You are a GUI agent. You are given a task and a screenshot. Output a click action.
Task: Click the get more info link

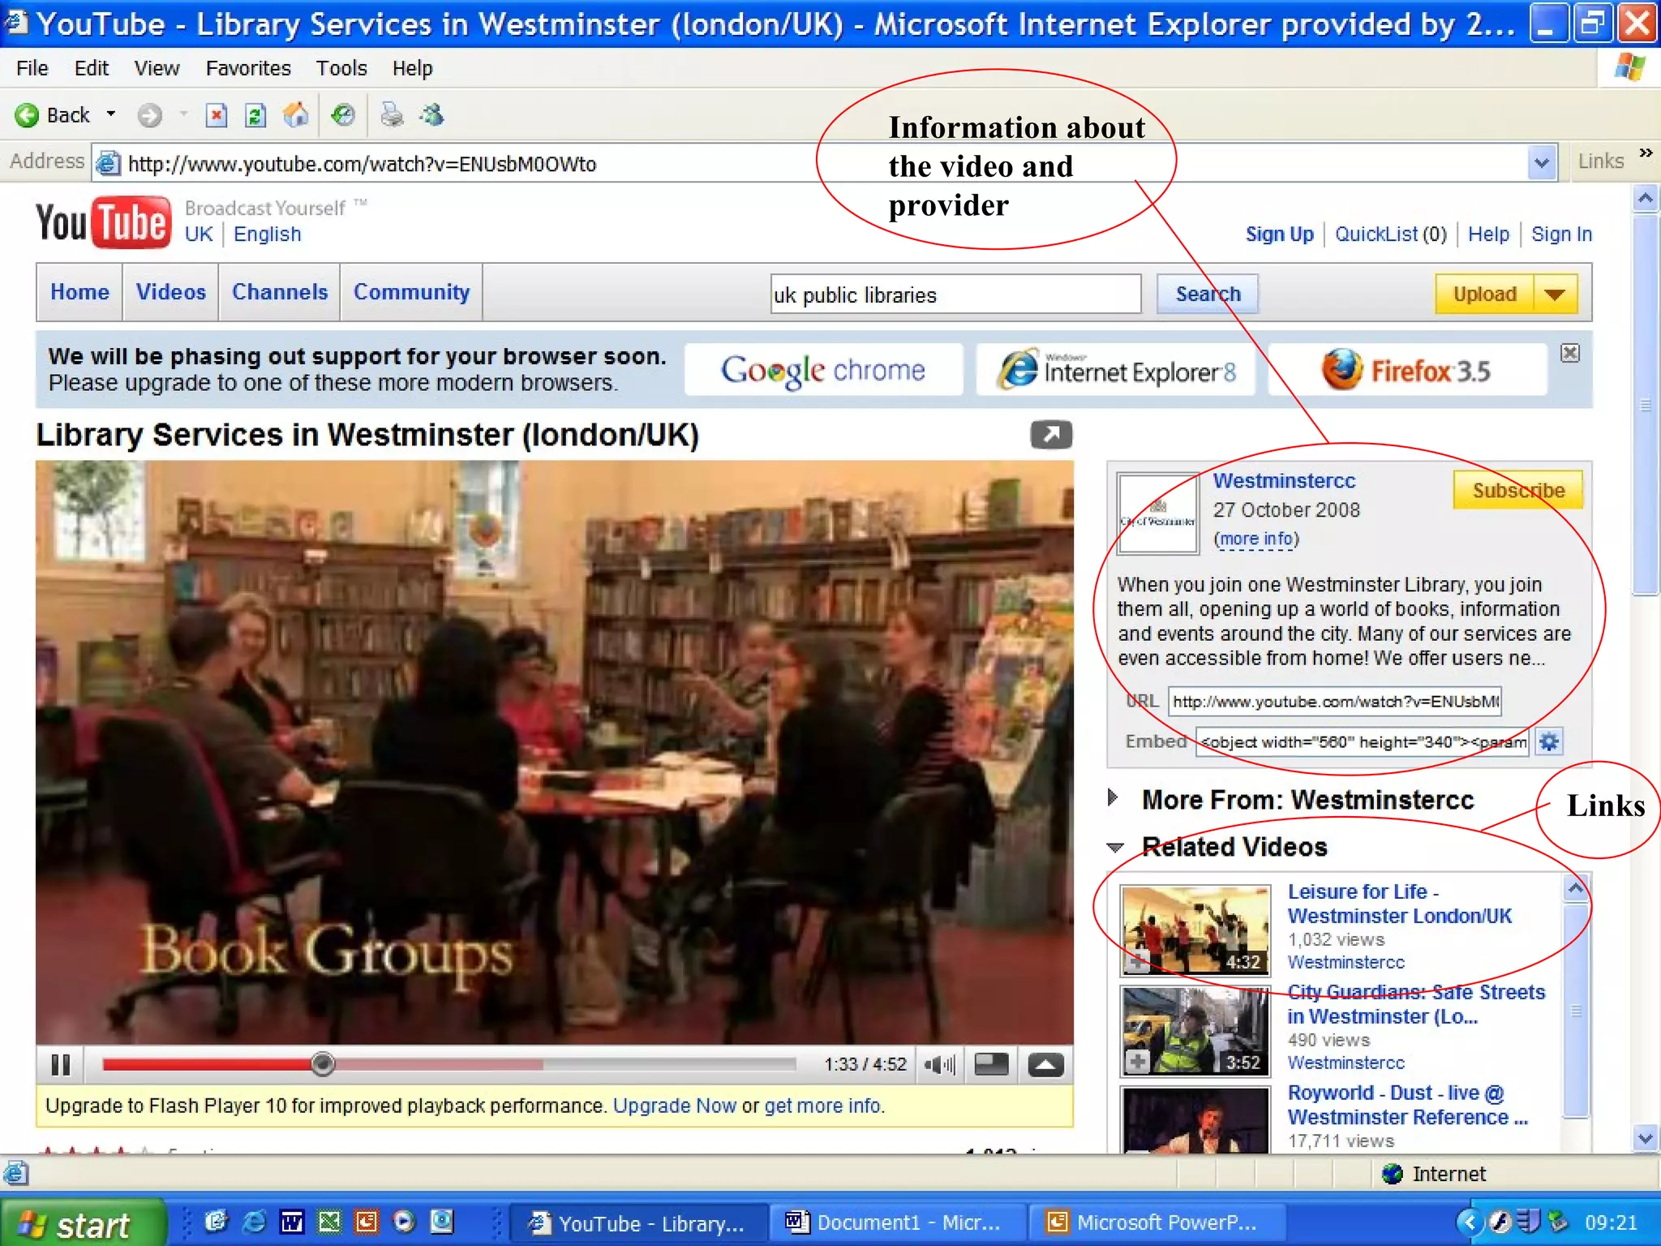point(822,1106)
